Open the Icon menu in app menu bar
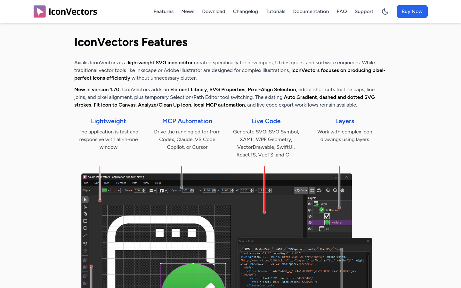 107,183
